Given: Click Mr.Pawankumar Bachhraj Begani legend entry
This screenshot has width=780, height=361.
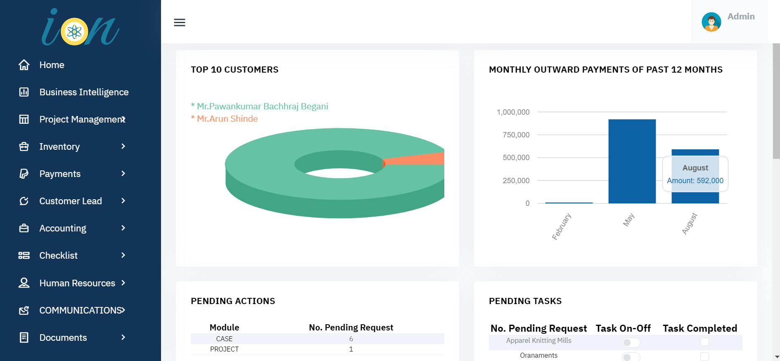Looking at the screenshot, I should pyautogui.click(x=259, y=106).
